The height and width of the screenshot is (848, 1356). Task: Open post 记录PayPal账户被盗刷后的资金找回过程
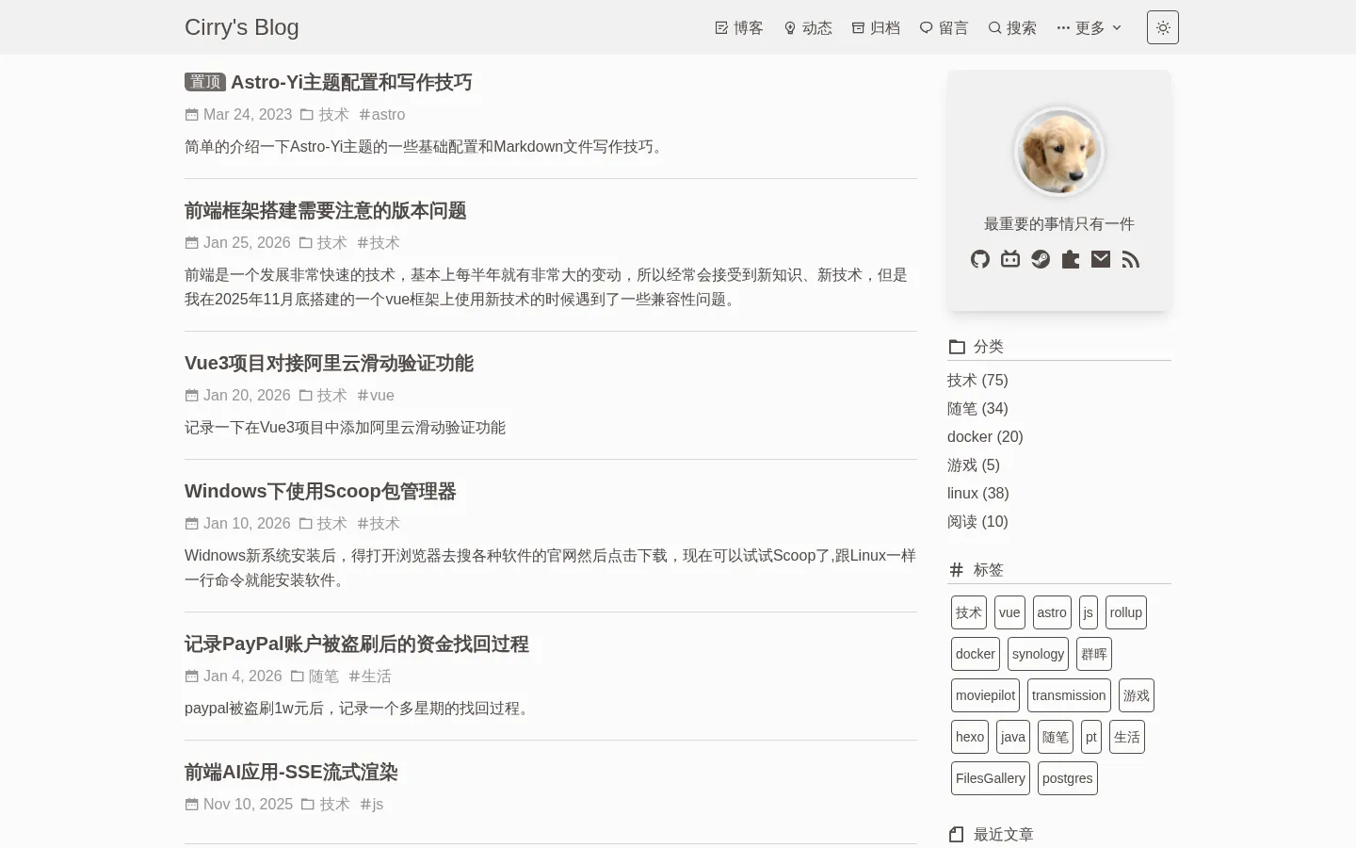(x=357, y=644)
